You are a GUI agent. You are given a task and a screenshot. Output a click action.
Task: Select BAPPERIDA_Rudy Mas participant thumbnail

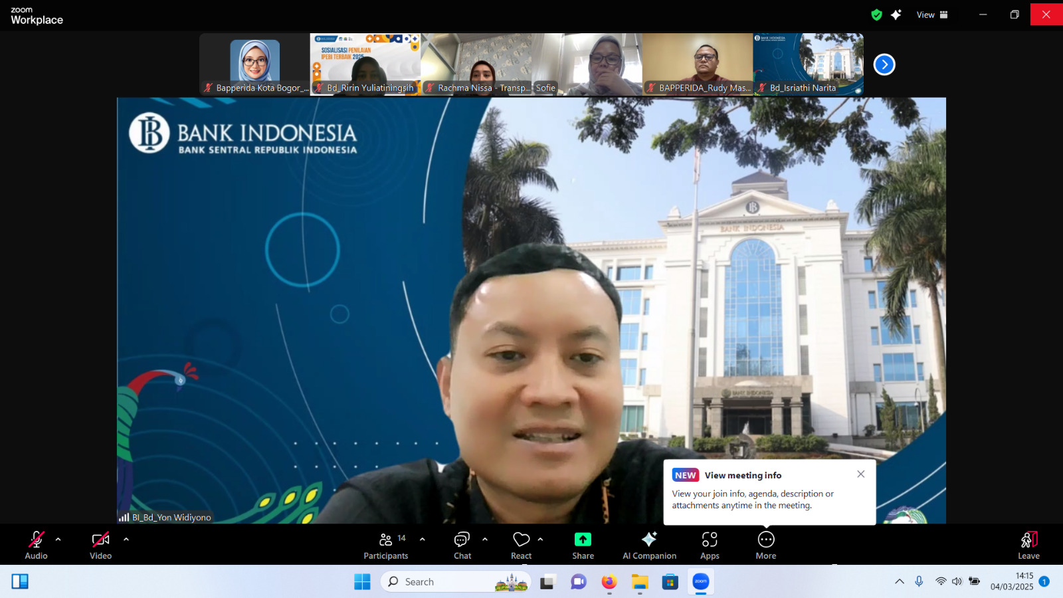pos(698,64)
